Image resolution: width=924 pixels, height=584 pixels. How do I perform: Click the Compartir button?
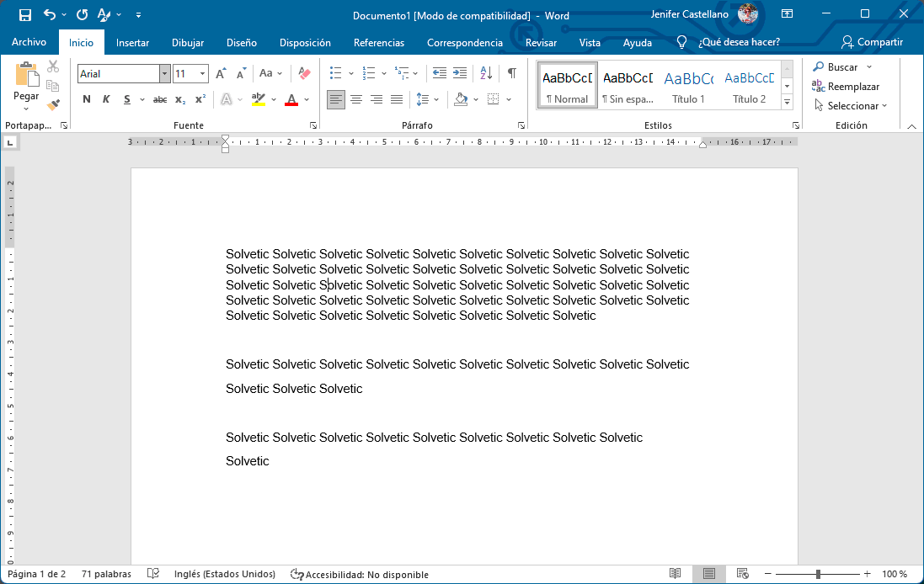(x=872, y=42)
